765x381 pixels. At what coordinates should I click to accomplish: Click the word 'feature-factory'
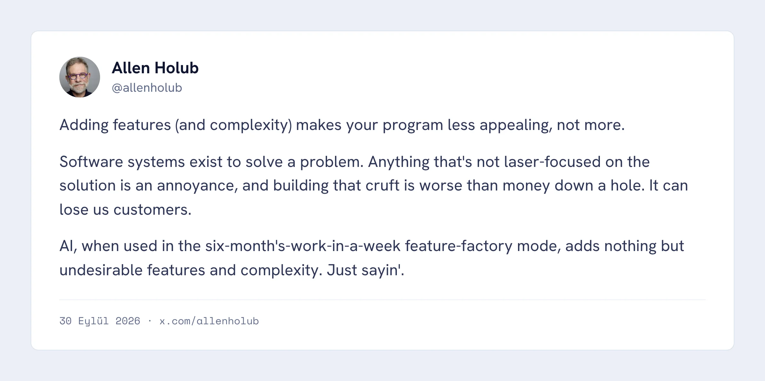(458, 246)
